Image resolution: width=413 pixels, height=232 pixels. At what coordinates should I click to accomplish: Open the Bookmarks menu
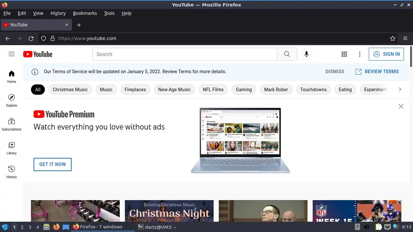85,13
